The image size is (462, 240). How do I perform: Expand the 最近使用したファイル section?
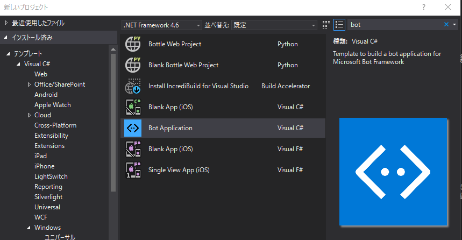coord(6,23)
